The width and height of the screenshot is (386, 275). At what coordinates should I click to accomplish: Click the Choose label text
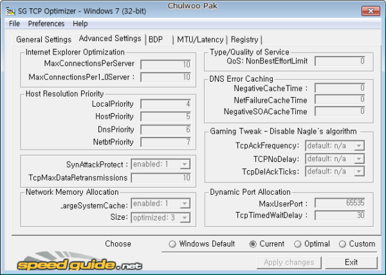pyautogui.click(x=118, y=244)
